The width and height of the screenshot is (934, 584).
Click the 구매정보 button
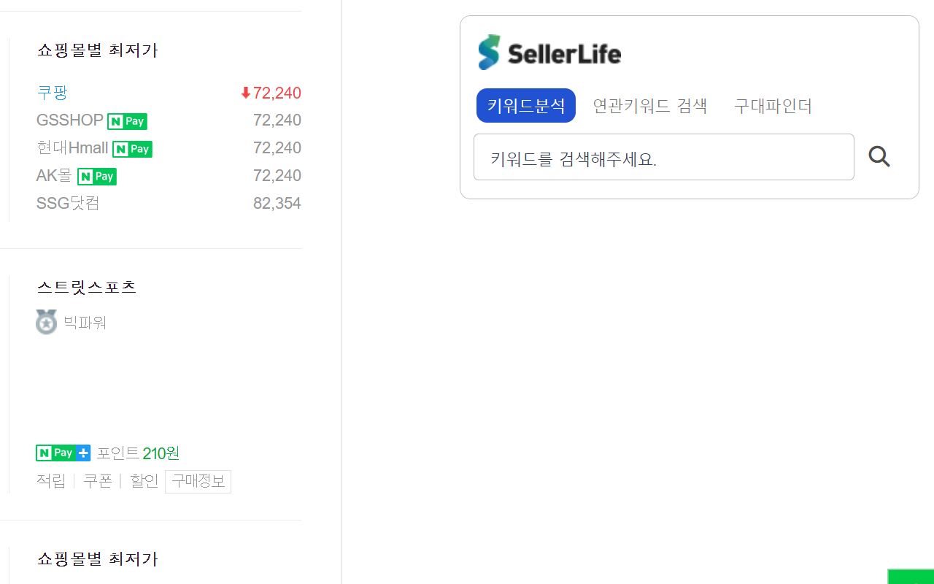(x=198, y=481)
